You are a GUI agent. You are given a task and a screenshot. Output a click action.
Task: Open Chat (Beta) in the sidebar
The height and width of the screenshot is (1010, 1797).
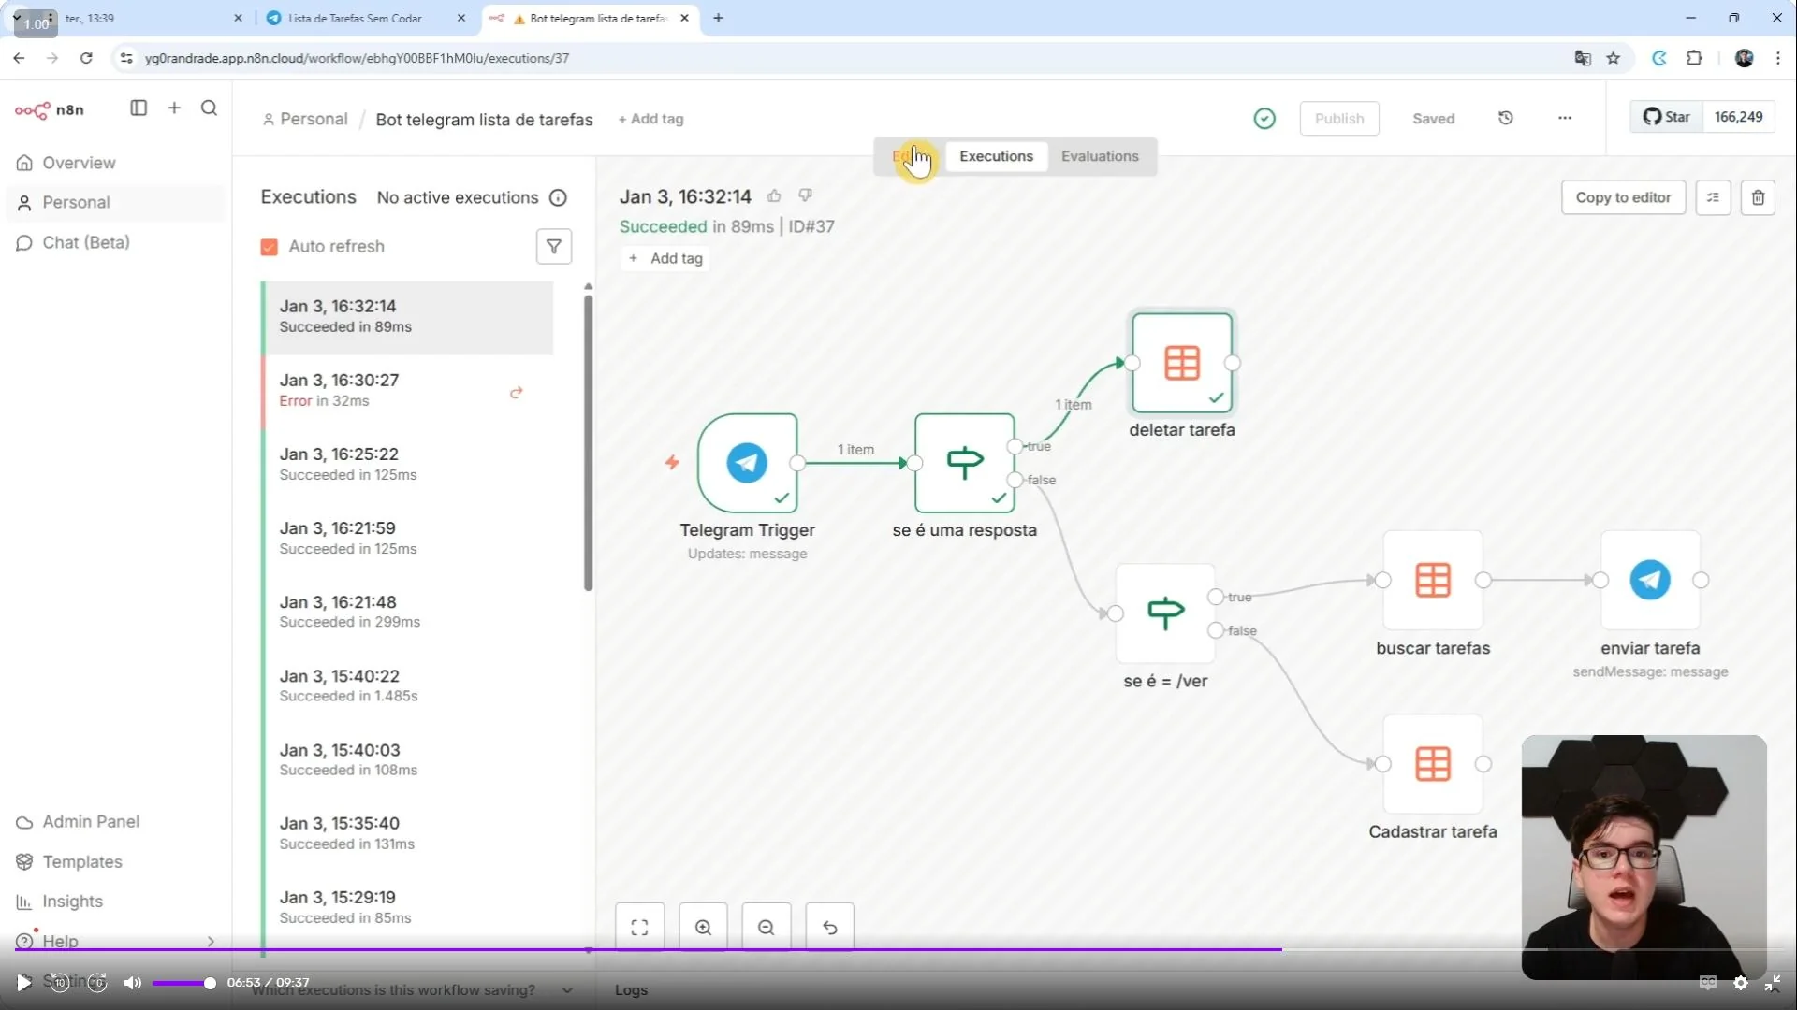coord(115,243)
